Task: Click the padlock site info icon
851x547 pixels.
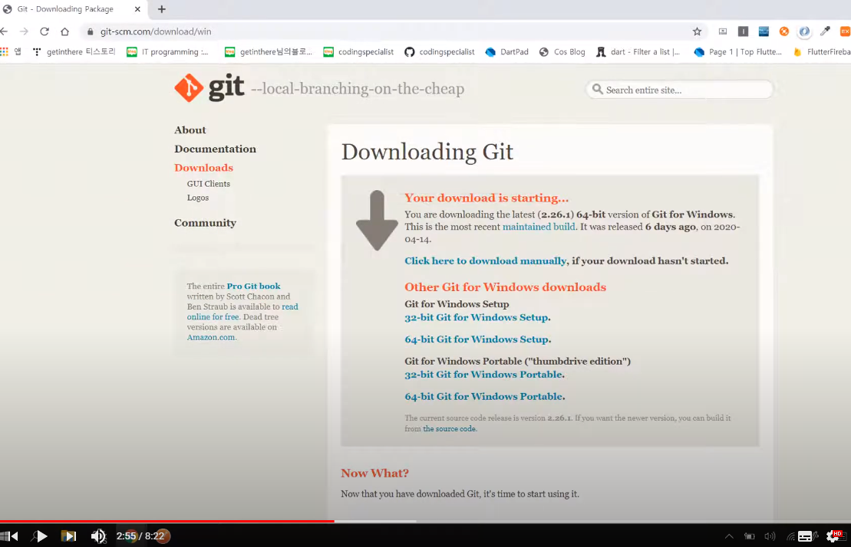Action: (x=90, y=31)
